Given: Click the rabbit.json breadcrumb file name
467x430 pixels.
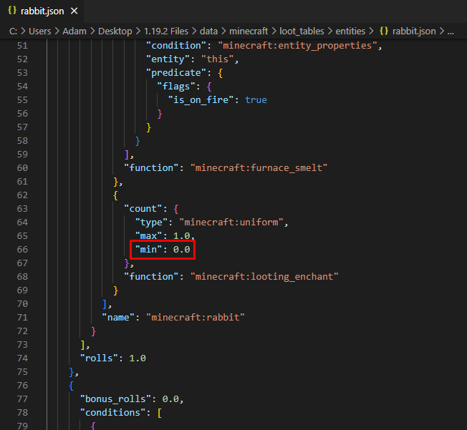Looking at the screenshot, I should [x=414, y=31].
